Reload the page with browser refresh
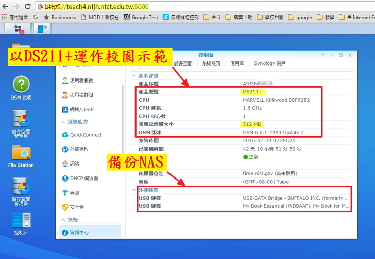This screenshot has width=375, height=259. coord(27,7)
